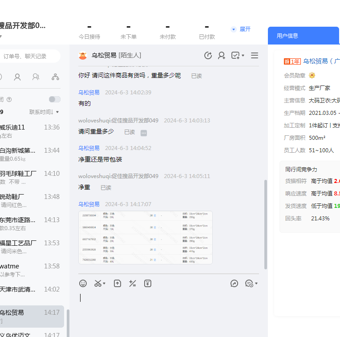Click the file upload icon

tap(117, 283)
